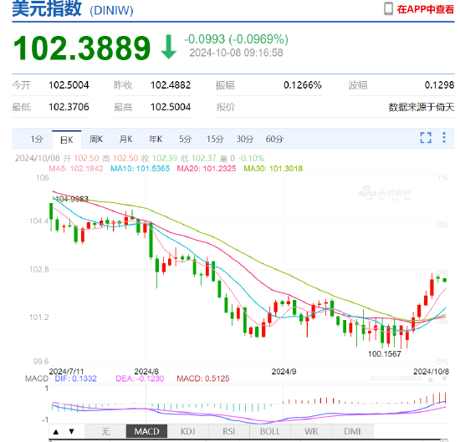The width and height of the screenshot is (460, 442).
Task: Click the MA10: 101.5365 legend value
Action: tap(141, 169)
